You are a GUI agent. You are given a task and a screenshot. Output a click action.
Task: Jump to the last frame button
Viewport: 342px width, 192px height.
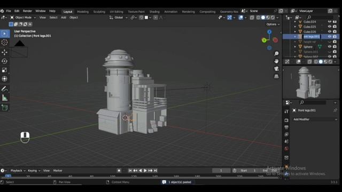pyautogui.click(x=156, y=171)
